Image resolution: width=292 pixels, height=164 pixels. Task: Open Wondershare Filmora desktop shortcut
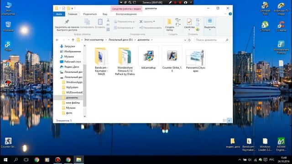[x=281, y=47]
